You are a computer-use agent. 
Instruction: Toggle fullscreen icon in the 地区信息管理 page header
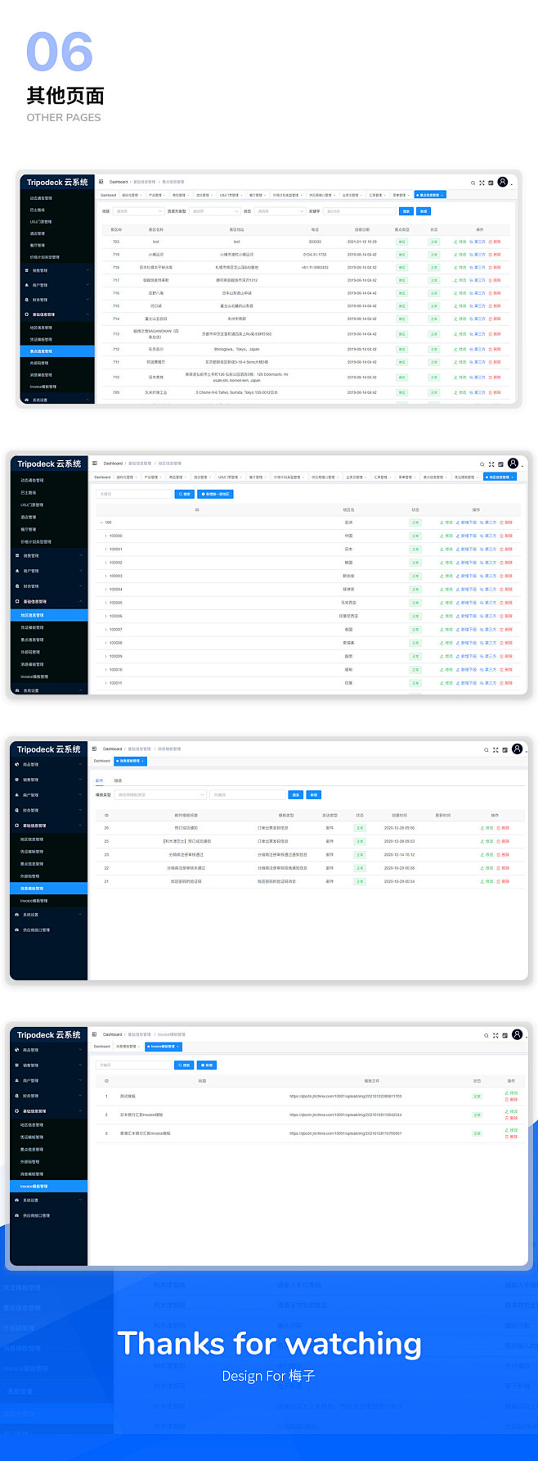[x=491, y=464]
